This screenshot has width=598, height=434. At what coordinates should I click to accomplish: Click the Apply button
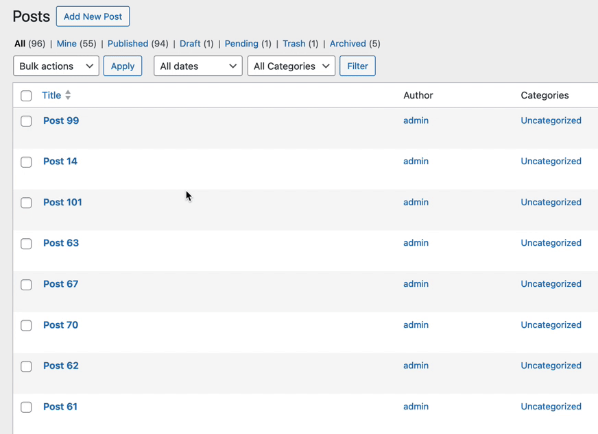pyautogui.click(x=123, y=66)
